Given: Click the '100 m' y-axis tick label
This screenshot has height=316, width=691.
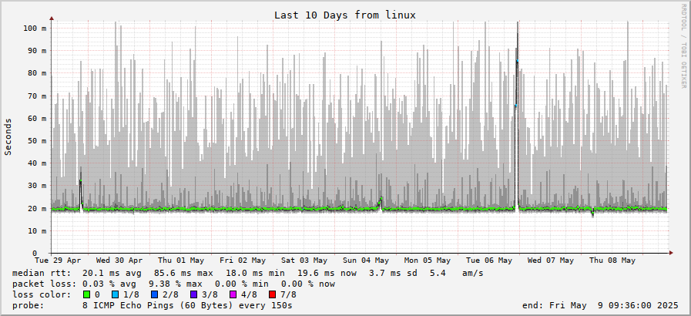Looking at the screenshot, I should (x=35, y=29).
